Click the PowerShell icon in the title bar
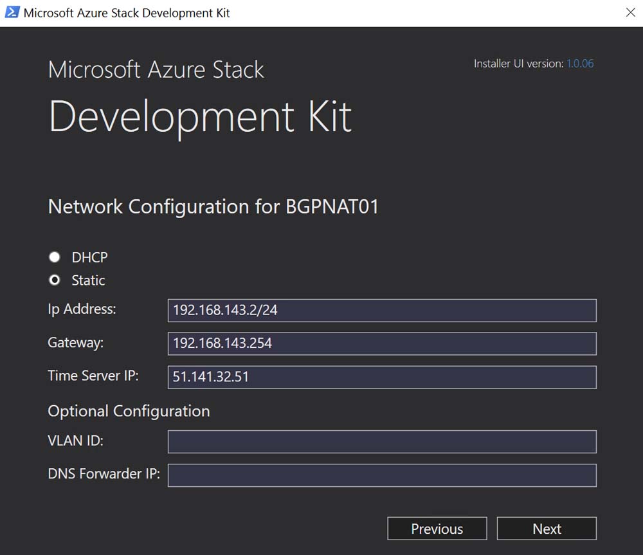The height and width of the screenshot is (555, 643). (12, 13)
